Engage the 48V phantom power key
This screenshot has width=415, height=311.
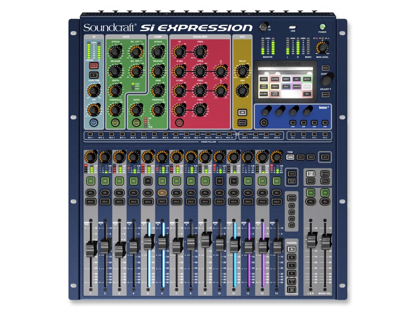(94, 66)
